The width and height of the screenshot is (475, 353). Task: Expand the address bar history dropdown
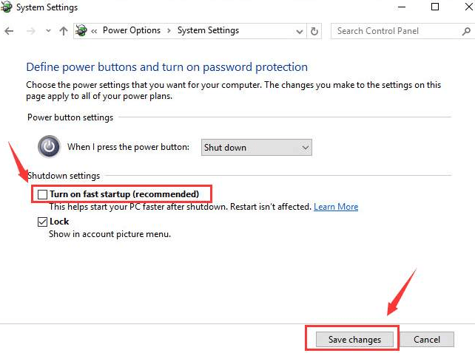[300, 31]
